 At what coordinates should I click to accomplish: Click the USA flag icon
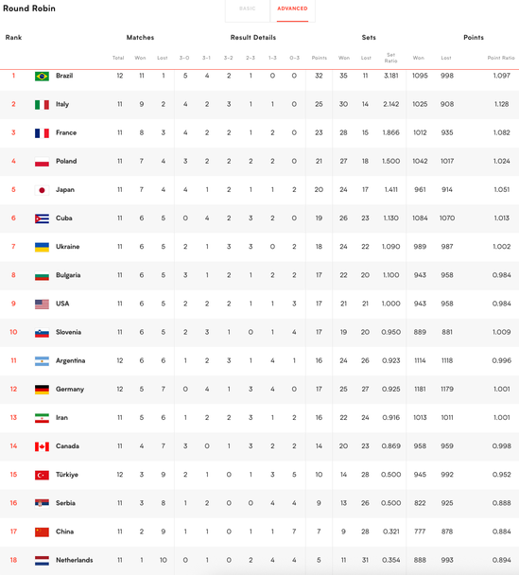[x=42, y=304]
